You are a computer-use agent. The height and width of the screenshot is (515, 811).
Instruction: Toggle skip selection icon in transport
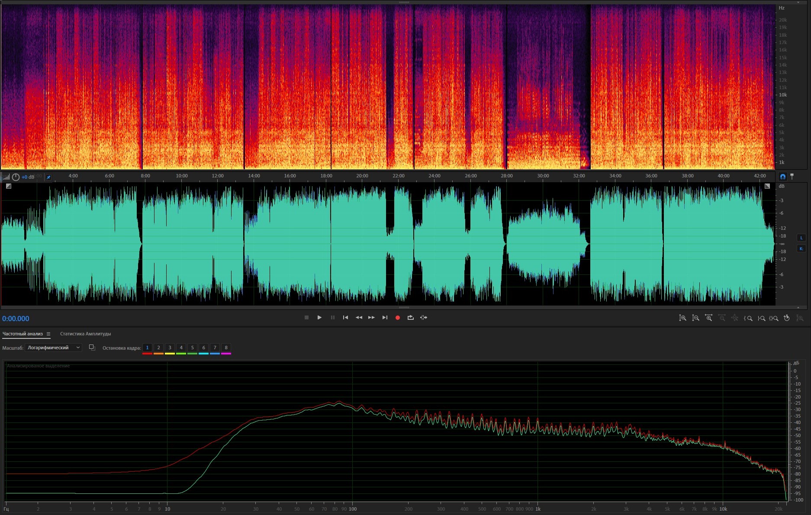click(x=424, y=318)
